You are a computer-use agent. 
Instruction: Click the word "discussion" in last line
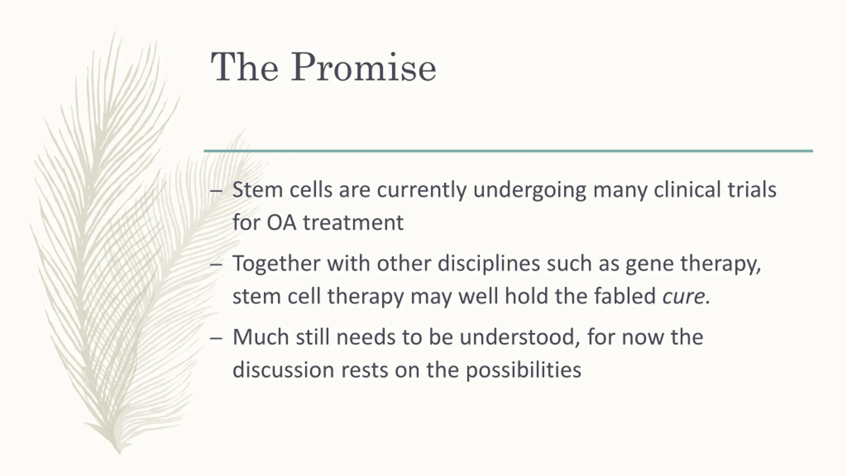pos(283,370)
